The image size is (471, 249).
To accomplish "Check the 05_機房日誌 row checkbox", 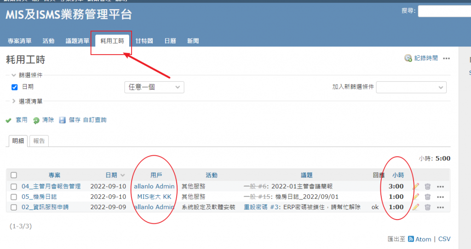I will [14, 197].
